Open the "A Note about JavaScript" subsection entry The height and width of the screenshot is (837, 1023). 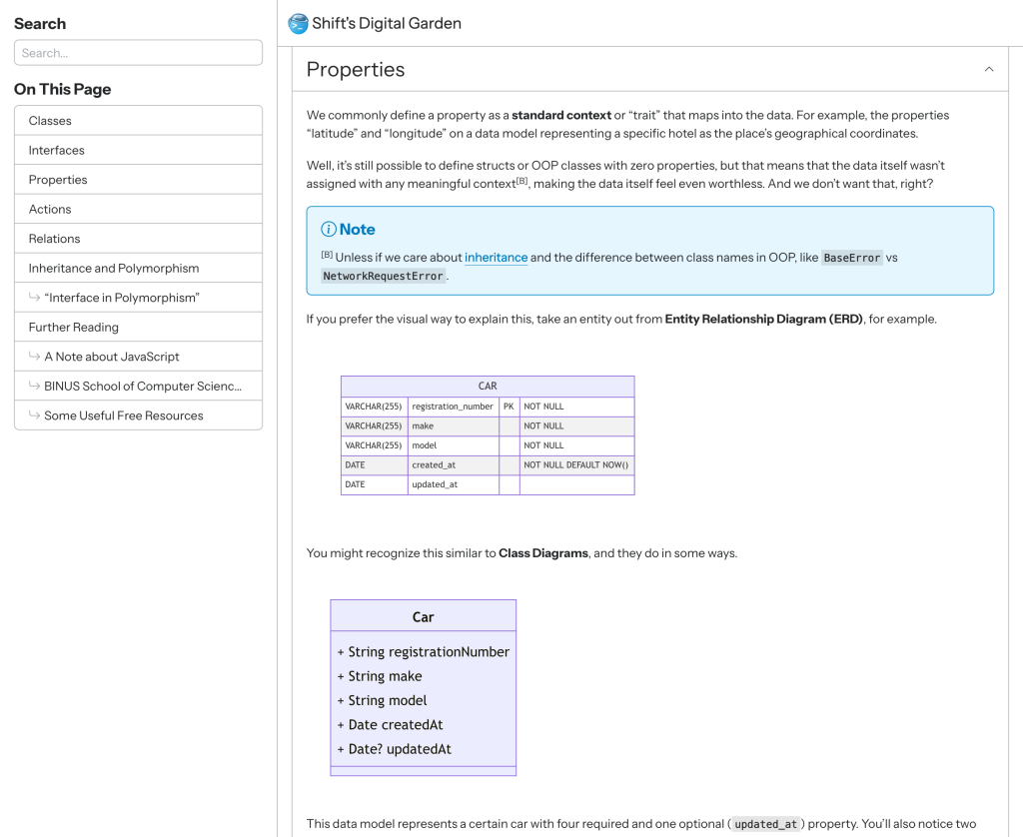(138, 357)
